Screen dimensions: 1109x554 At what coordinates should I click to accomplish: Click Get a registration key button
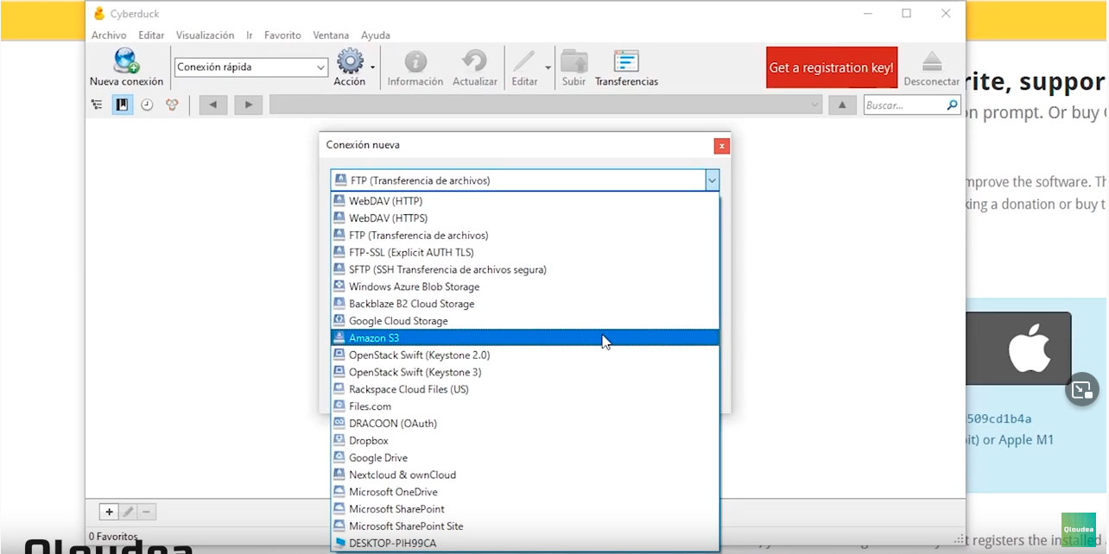(831, 67)
